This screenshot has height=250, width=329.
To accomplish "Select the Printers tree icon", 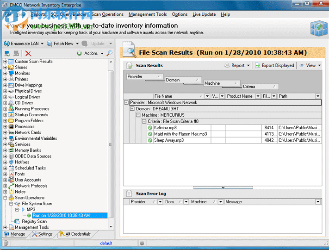I will [x=11, y=79].
